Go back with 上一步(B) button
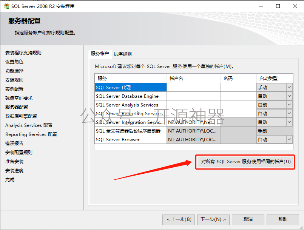The image size is (304, 230). click(179, 219)
